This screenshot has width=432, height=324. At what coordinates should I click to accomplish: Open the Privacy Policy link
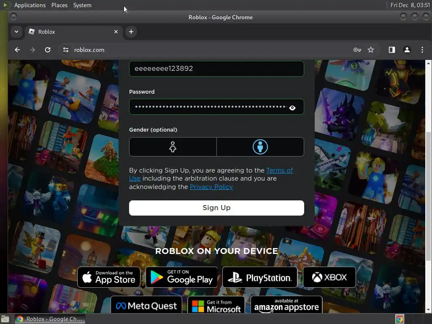pyautogui.click(x=211, y=187)
